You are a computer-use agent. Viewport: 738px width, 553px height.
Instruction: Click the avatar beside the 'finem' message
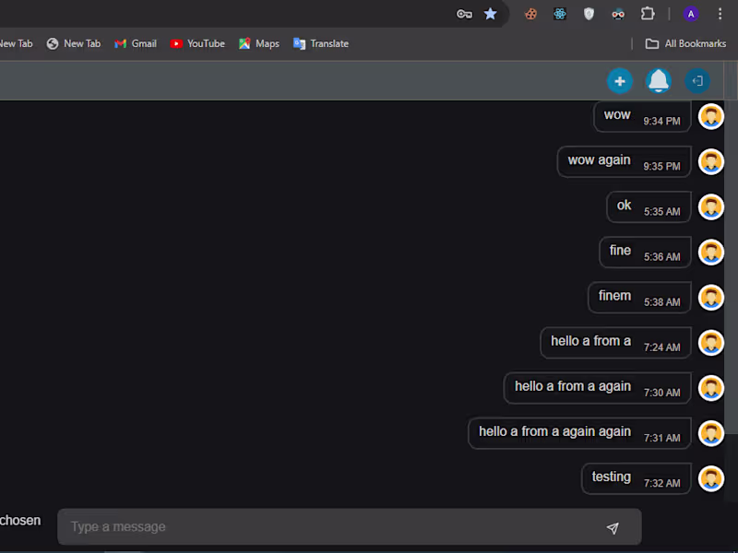[710, 297]
